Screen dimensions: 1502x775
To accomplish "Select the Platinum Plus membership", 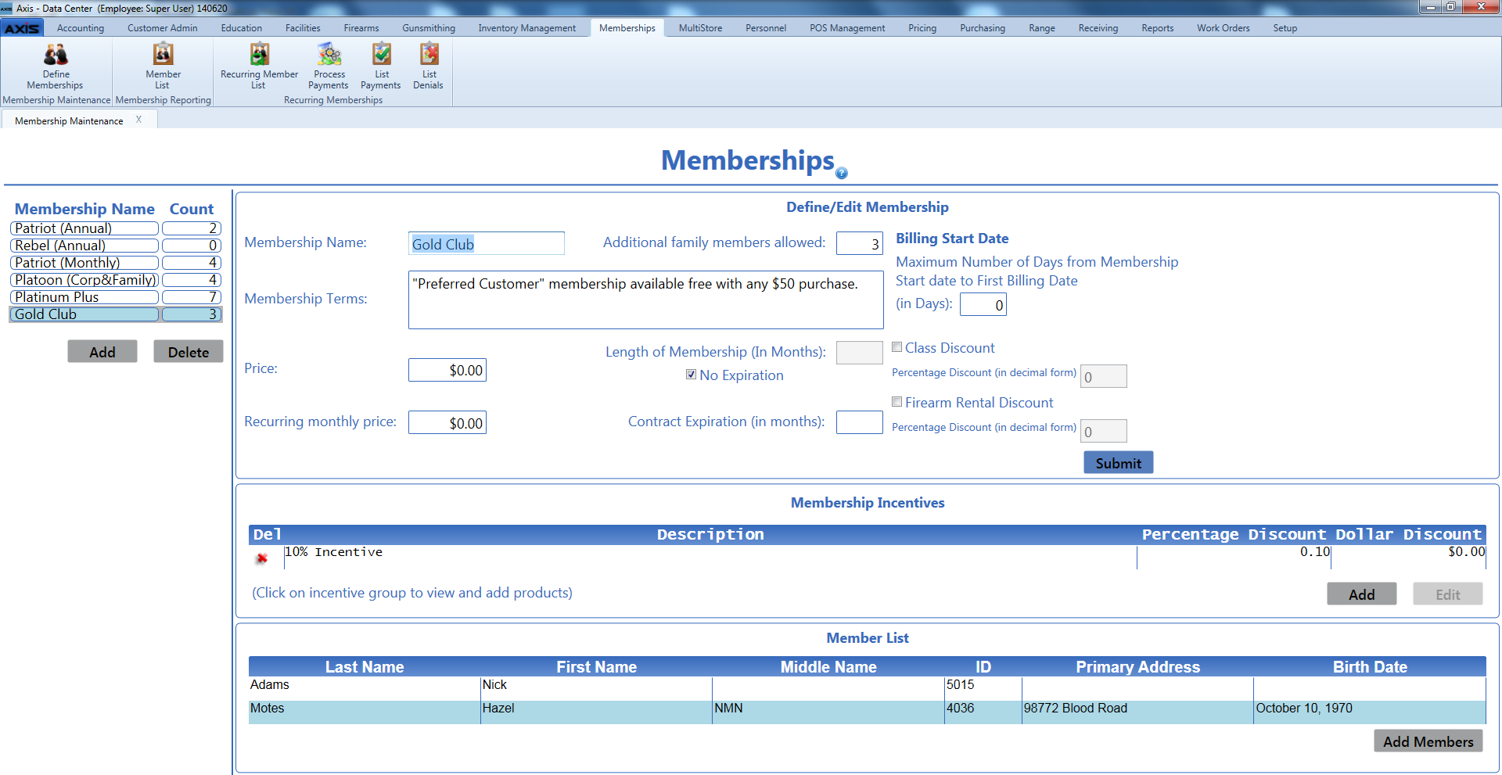I will (x=84, y=297).
